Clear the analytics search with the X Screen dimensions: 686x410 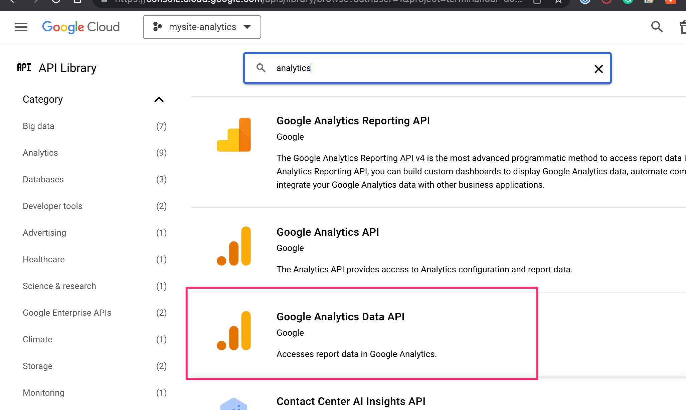point(598,69)
